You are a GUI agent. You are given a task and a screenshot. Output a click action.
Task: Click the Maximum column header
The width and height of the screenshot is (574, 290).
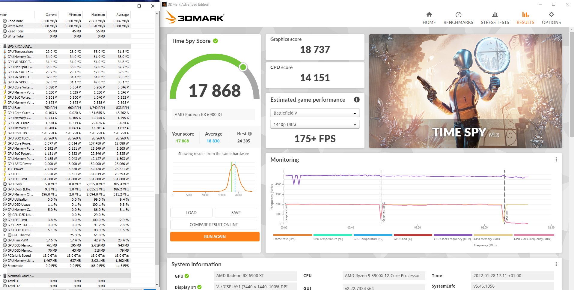(x=95, y=15)
